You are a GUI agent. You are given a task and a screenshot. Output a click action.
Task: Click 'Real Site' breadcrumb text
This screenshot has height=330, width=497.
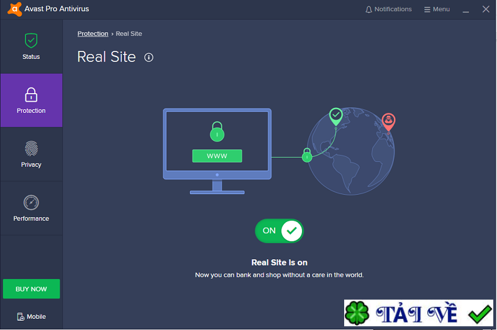pos(129,33)
